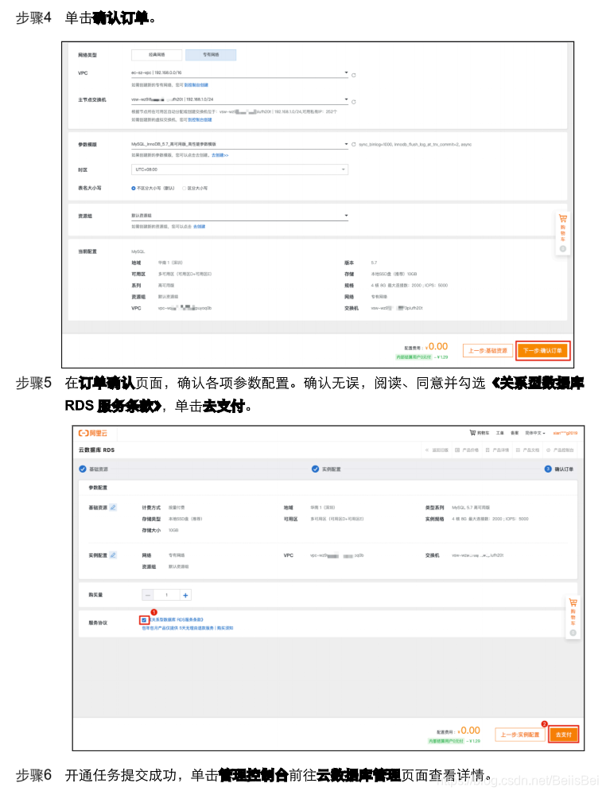
Task: Select 确认订单 step in the wizard
Action: coord(559,469)
